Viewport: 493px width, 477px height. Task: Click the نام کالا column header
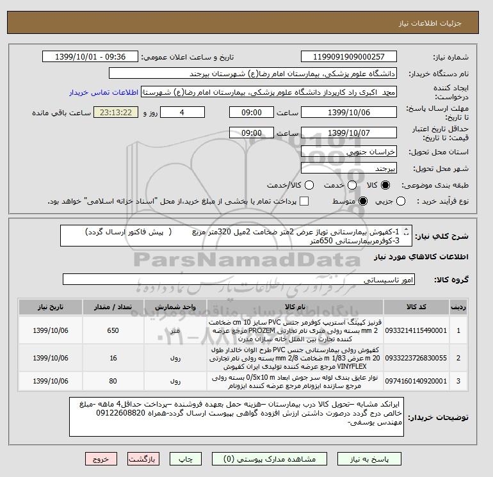(295, 307)
